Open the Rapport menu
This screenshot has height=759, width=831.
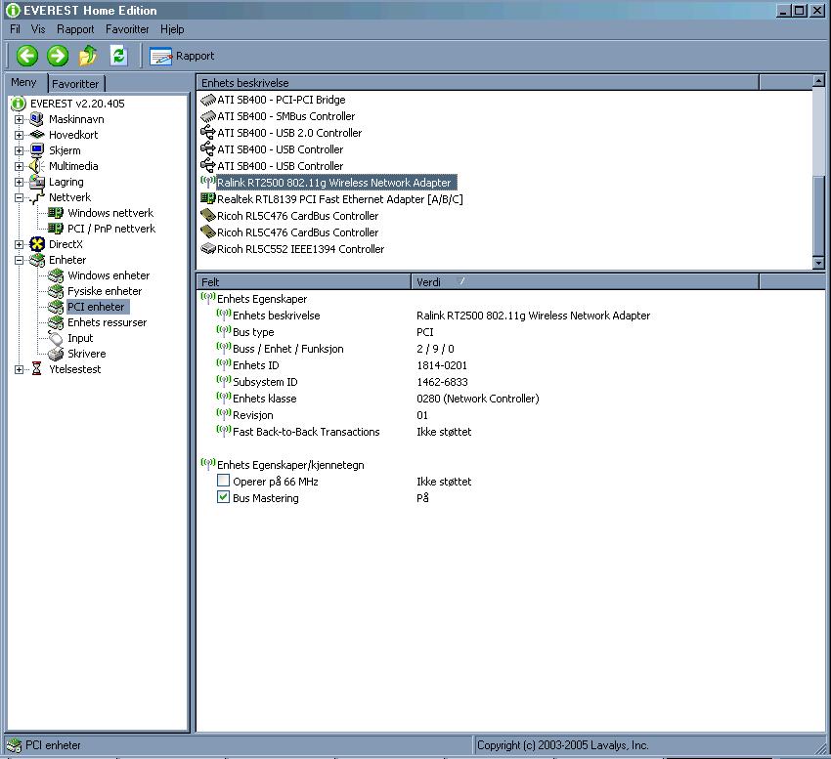tap(75, 29)
